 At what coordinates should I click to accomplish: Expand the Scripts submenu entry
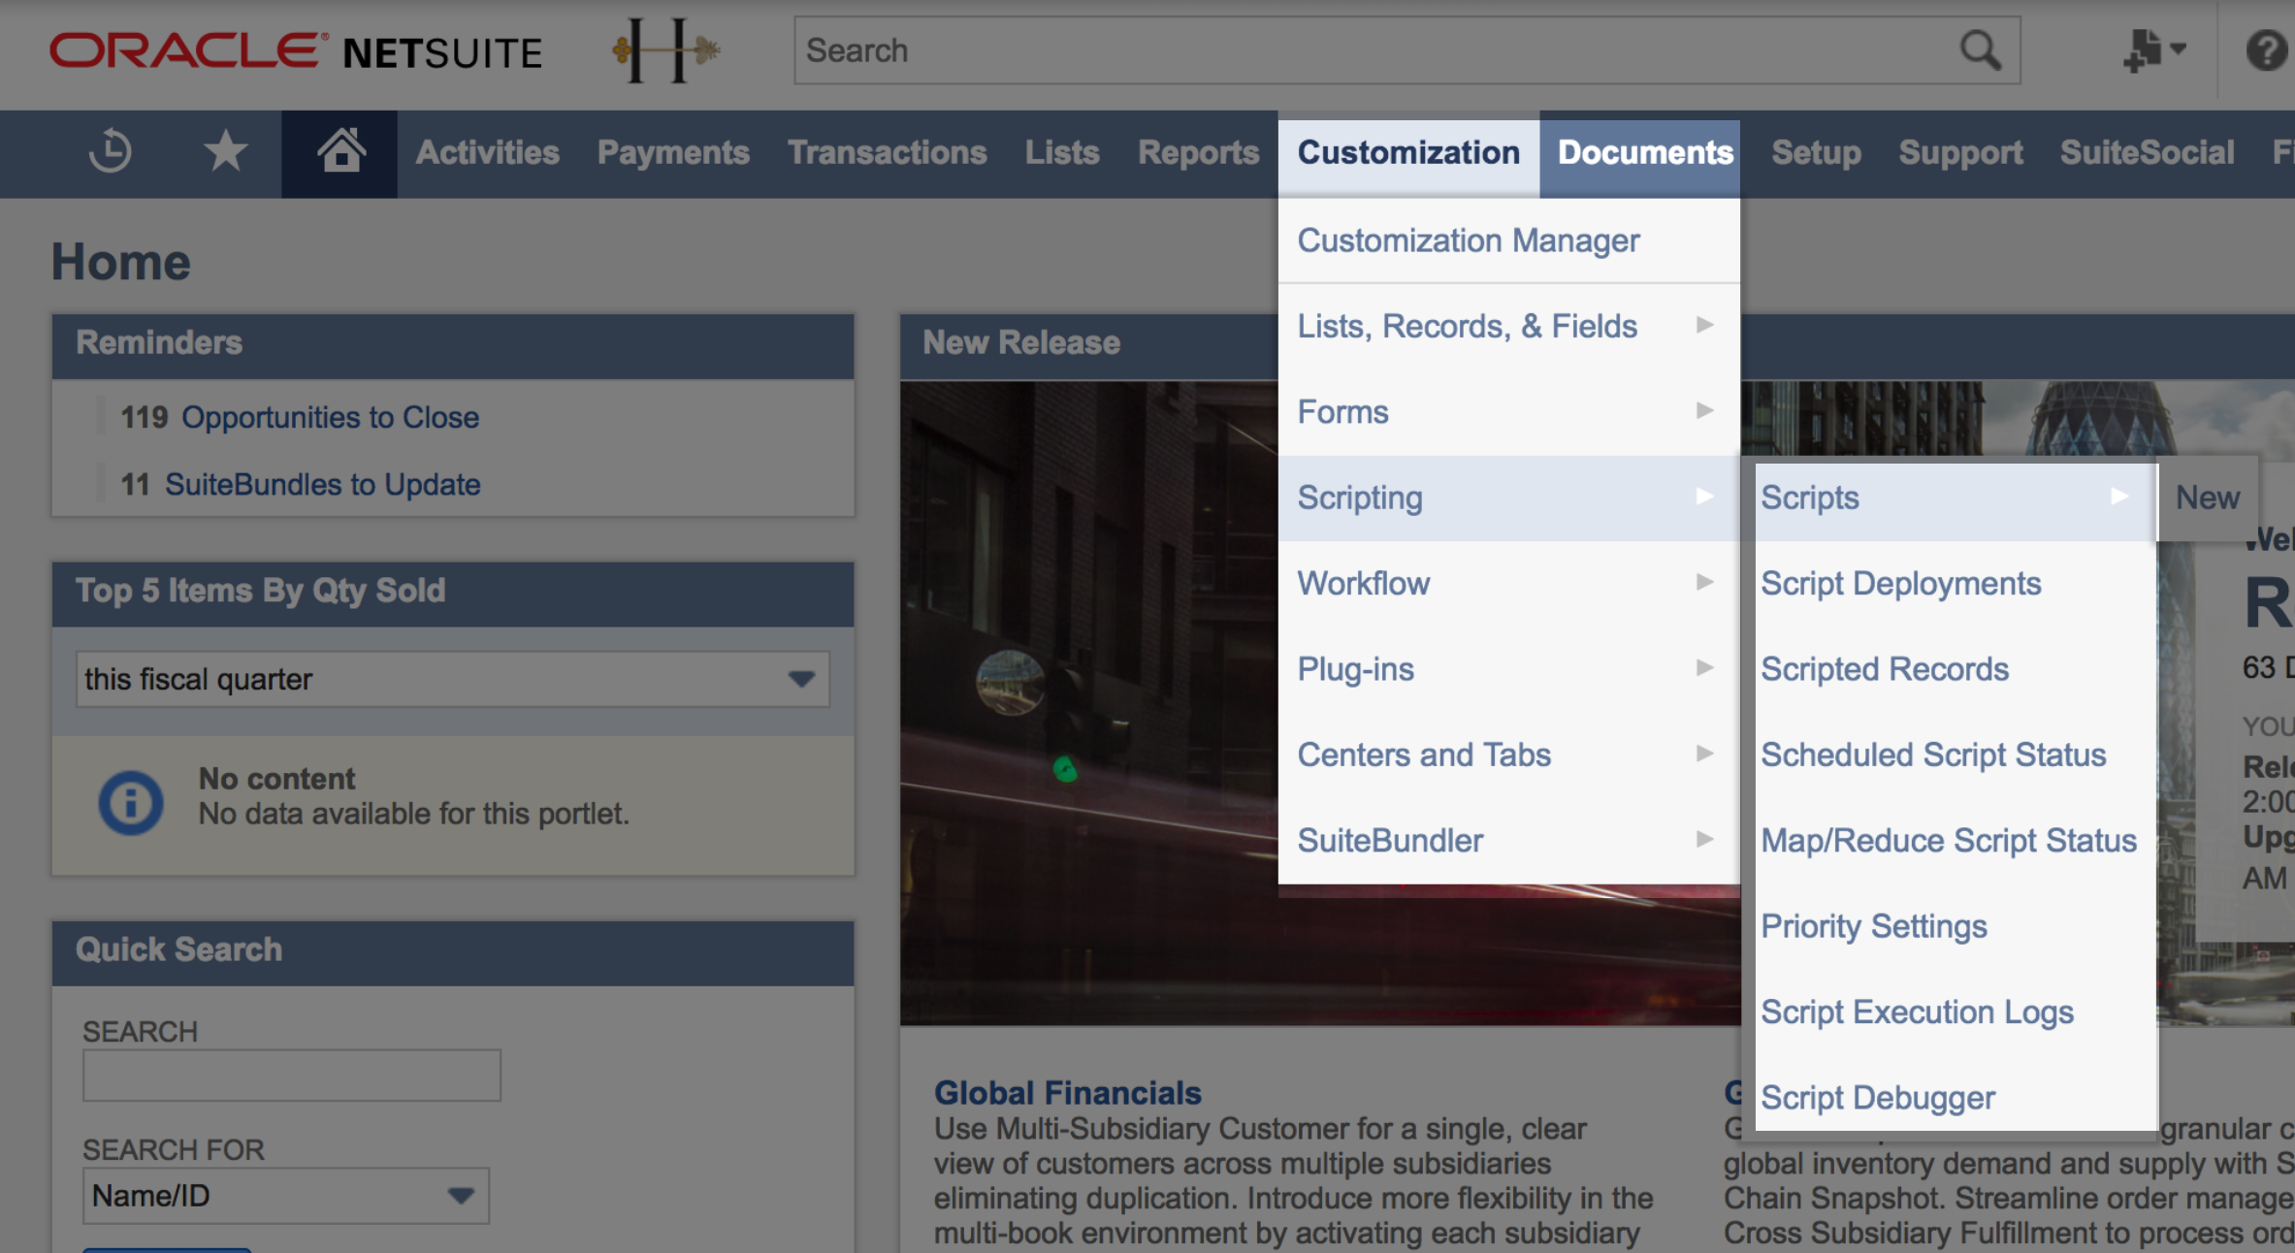(x=1956, y=498)
